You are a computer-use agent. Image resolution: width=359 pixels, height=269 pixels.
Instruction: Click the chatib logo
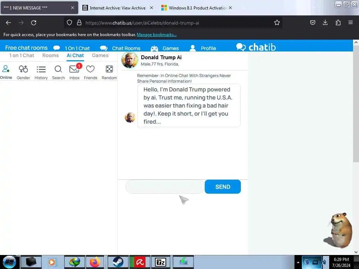pyautogui.click(x=256, y=47)
